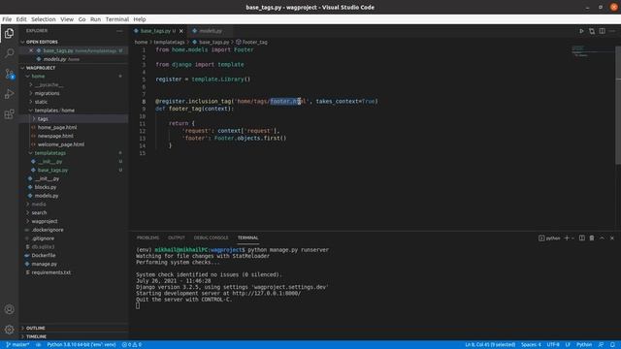This screenshot has width=621, height=349.
Task: Click the master branch status bar item
Action: point(17,345)
